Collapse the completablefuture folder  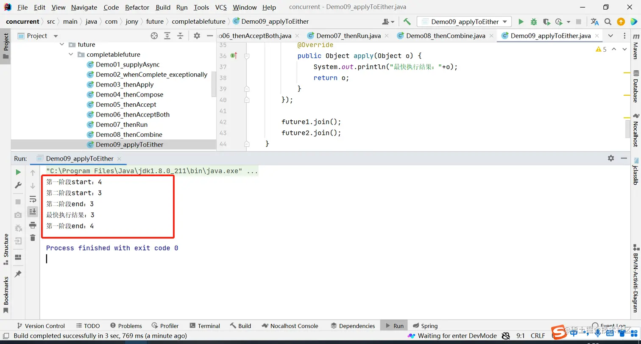click(x=71, y=55)
